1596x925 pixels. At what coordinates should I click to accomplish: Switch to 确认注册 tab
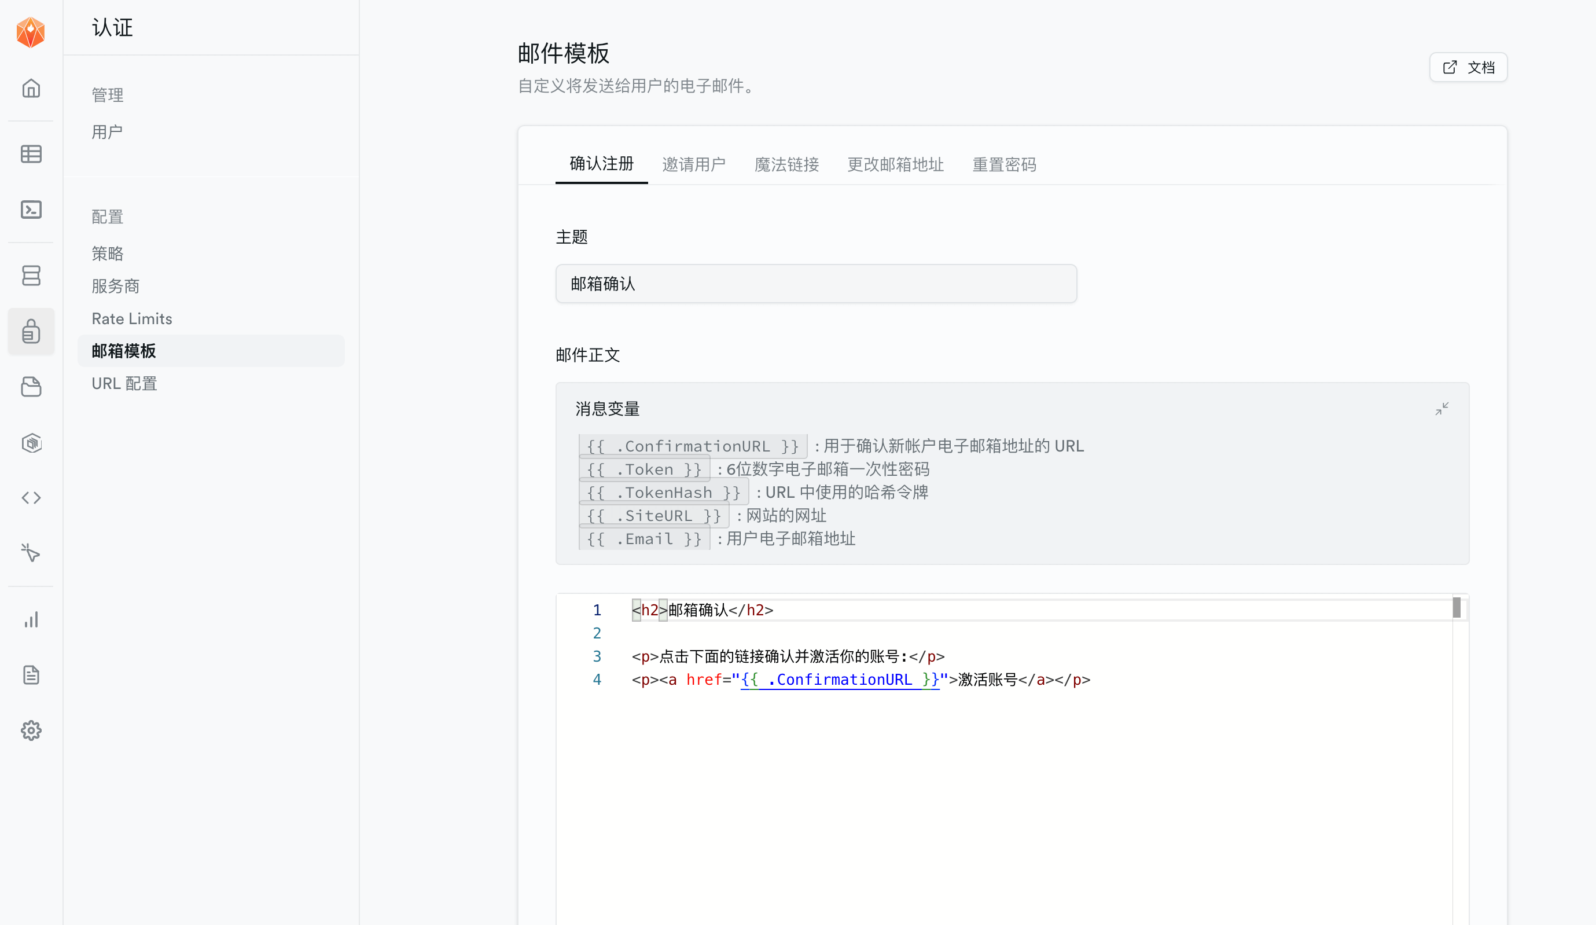(601, 164)
